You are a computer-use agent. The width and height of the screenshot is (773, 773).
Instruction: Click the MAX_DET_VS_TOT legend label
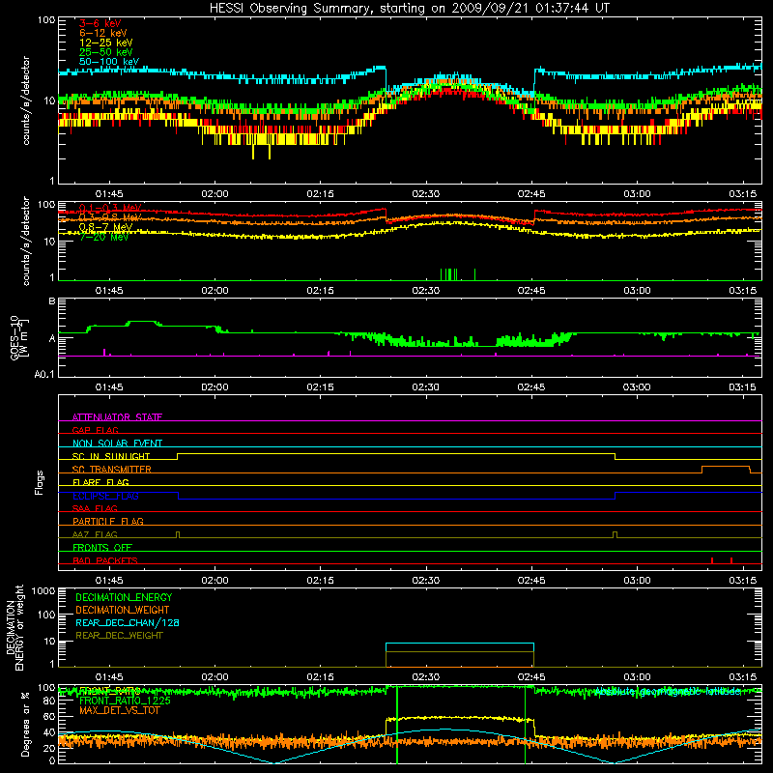(119, 710)
